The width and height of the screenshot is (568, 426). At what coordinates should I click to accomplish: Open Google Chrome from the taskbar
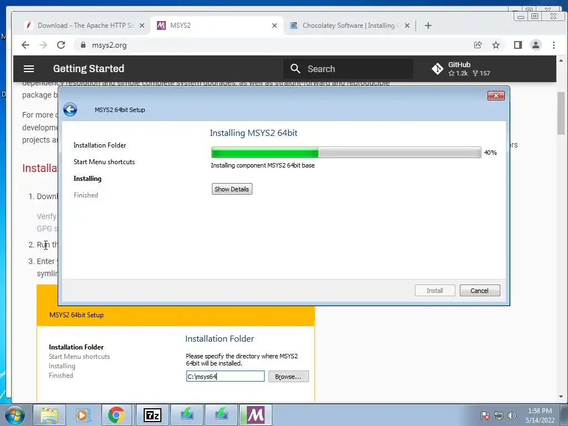[x=116, y=415]
